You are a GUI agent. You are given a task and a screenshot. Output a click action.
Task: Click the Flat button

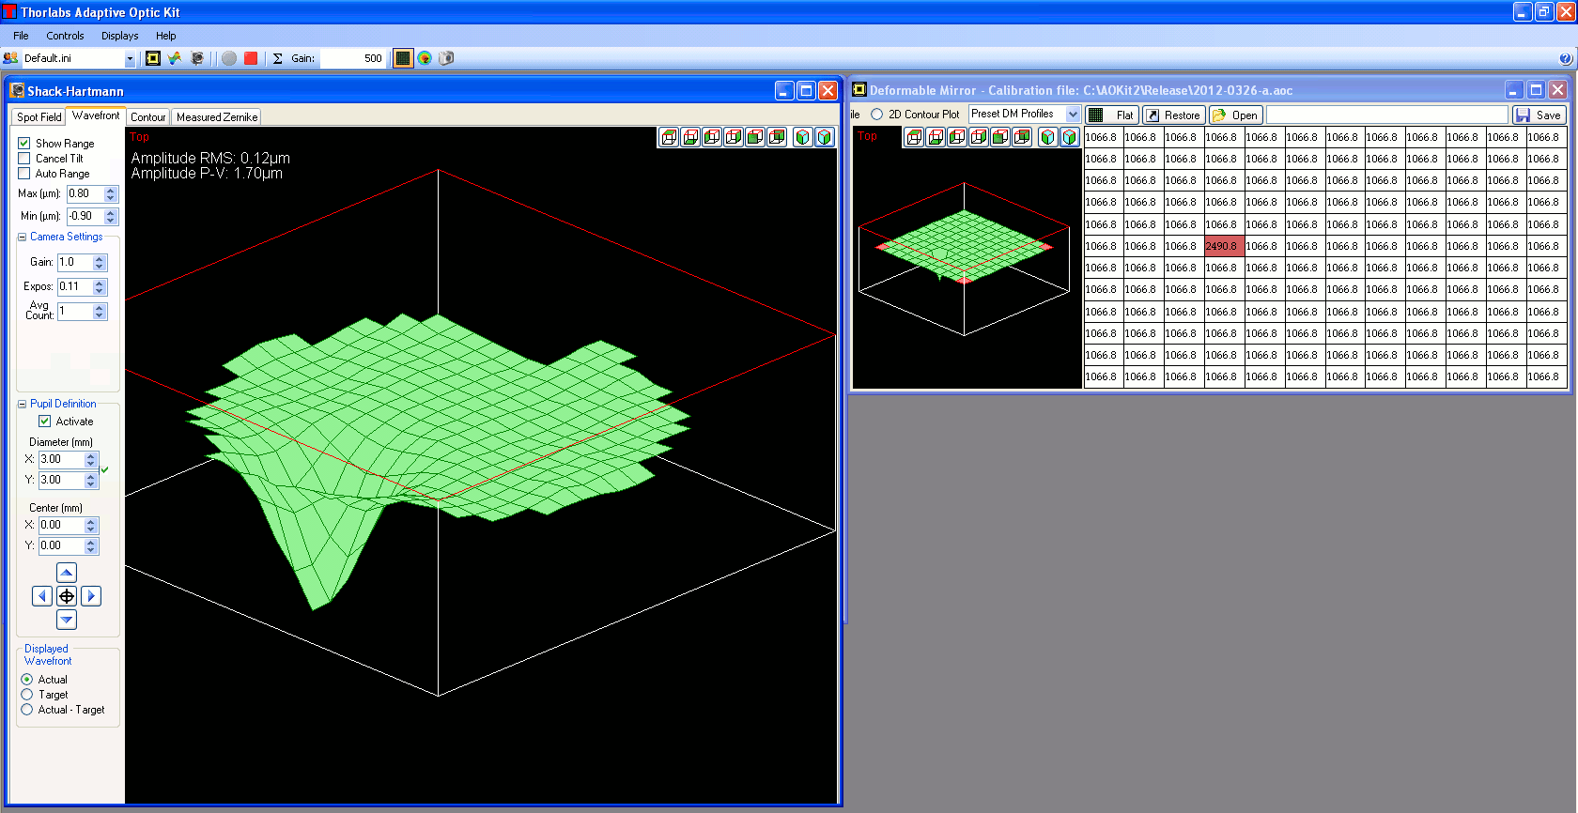coord(1112,115)
